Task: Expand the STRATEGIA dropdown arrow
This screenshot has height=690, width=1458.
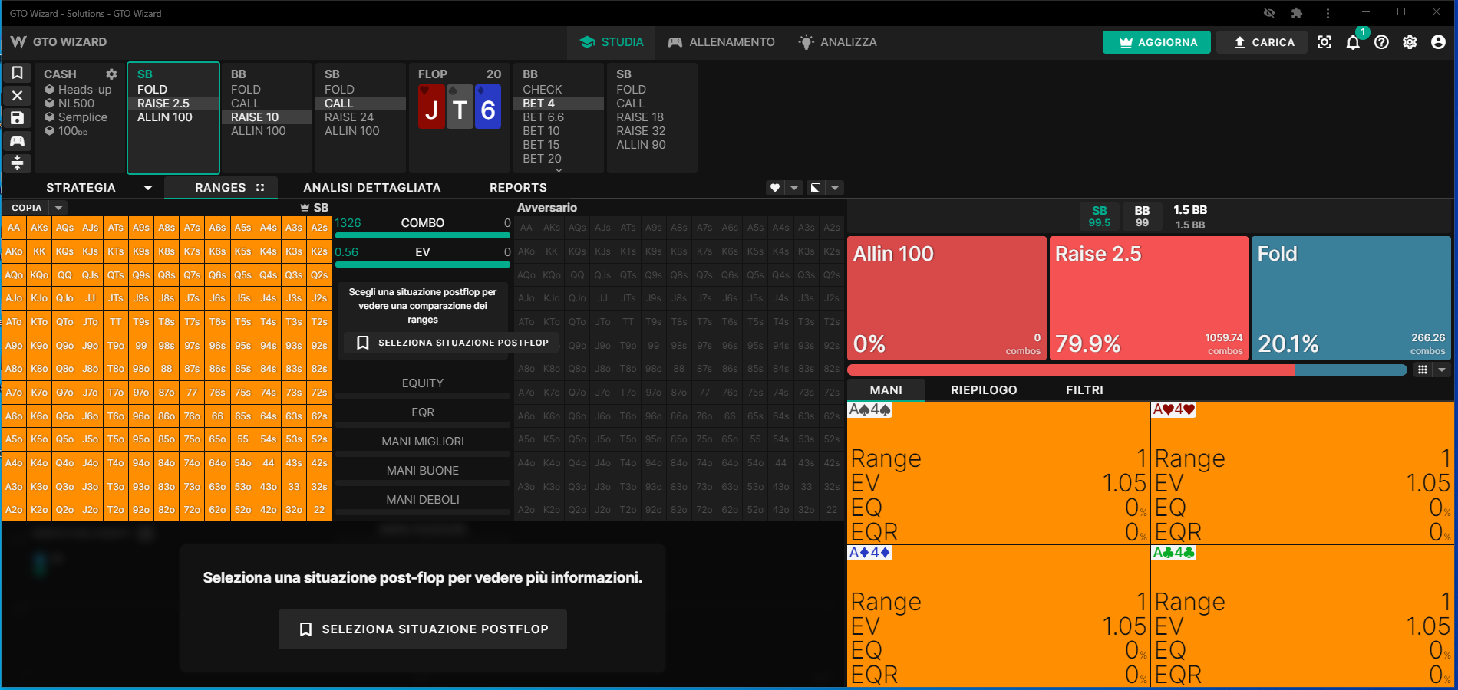Action: pos(148,188)
